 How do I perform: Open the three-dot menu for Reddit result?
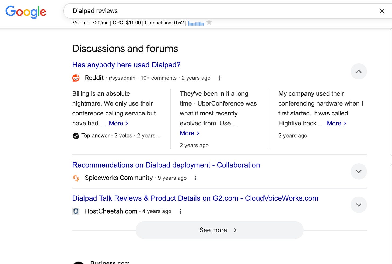click(219, 78)
